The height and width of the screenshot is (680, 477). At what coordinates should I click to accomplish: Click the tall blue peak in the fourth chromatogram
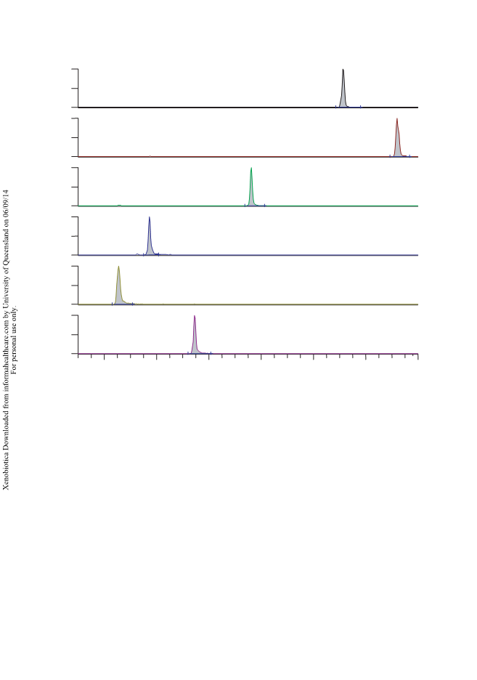point(150,236)
